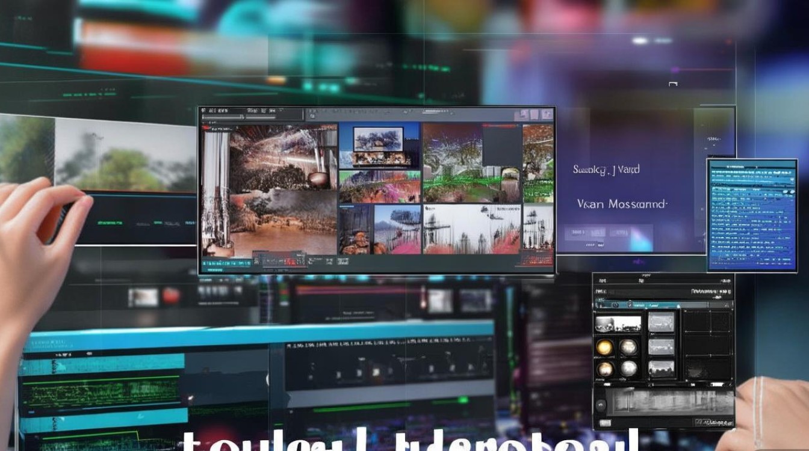Click the grayscale filmstrip at panel bottom

[x=669, y=402]
